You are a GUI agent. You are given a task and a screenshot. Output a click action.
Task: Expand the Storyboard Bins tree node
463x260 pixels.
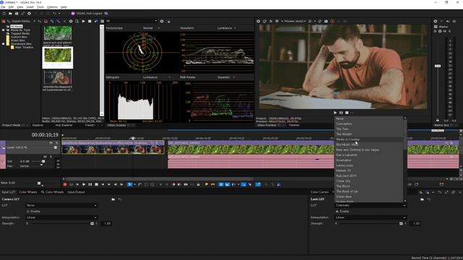click(4, 44)
